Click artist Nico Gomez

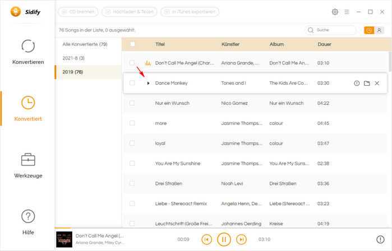[234, 103]
